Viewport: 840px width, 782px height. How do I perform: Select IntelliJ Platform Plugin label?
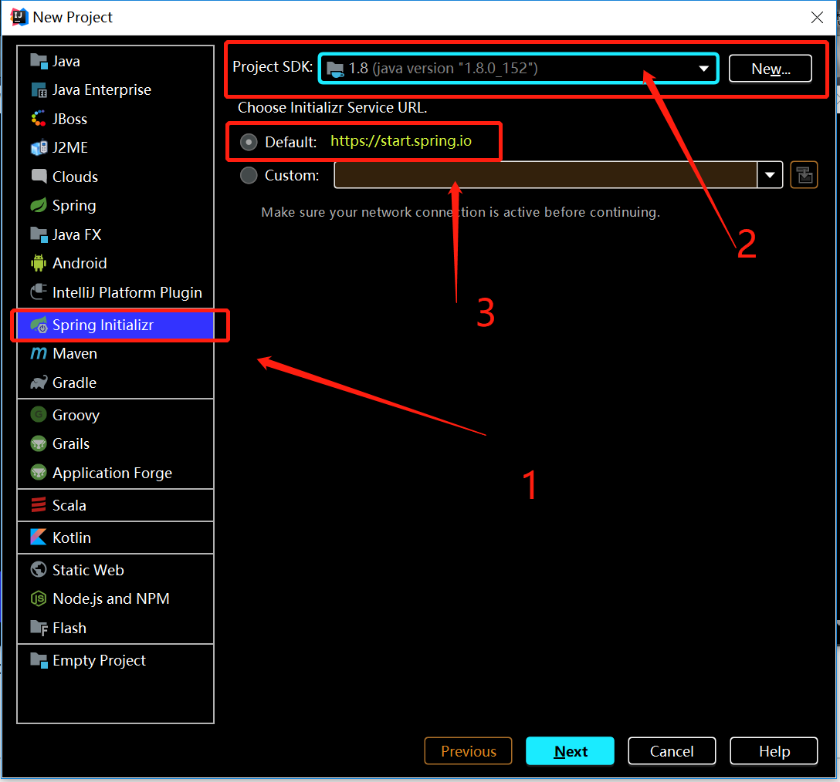(127, 292)
